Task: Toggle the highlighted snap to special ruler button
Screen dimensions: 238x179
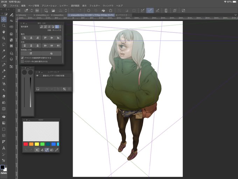Action: [150, 11]
